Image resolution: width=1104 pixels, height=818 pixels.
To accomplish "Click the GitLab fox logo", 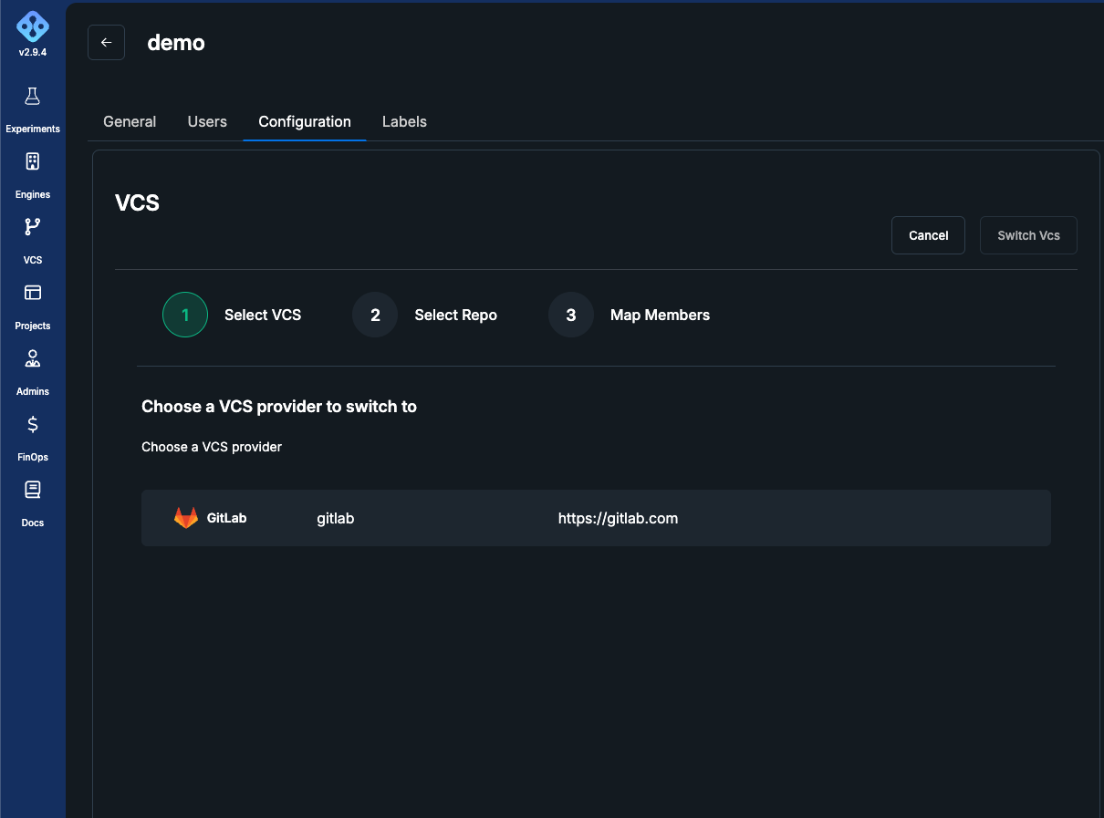I will pos(186,518).
